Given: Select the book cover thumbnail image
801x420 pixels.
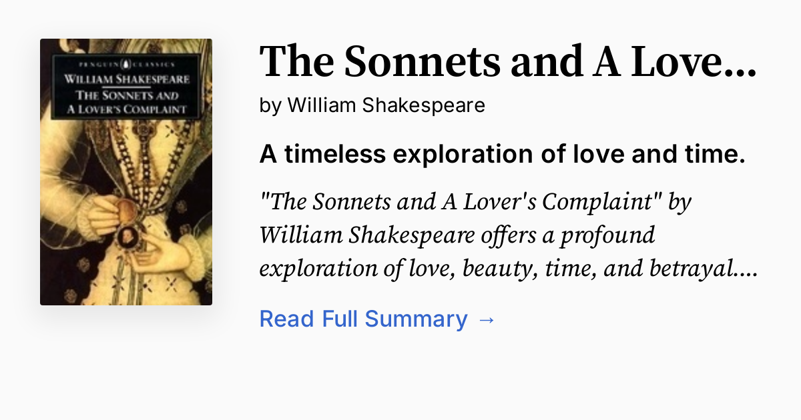Looking at the screenshot, I should point(126,172).
